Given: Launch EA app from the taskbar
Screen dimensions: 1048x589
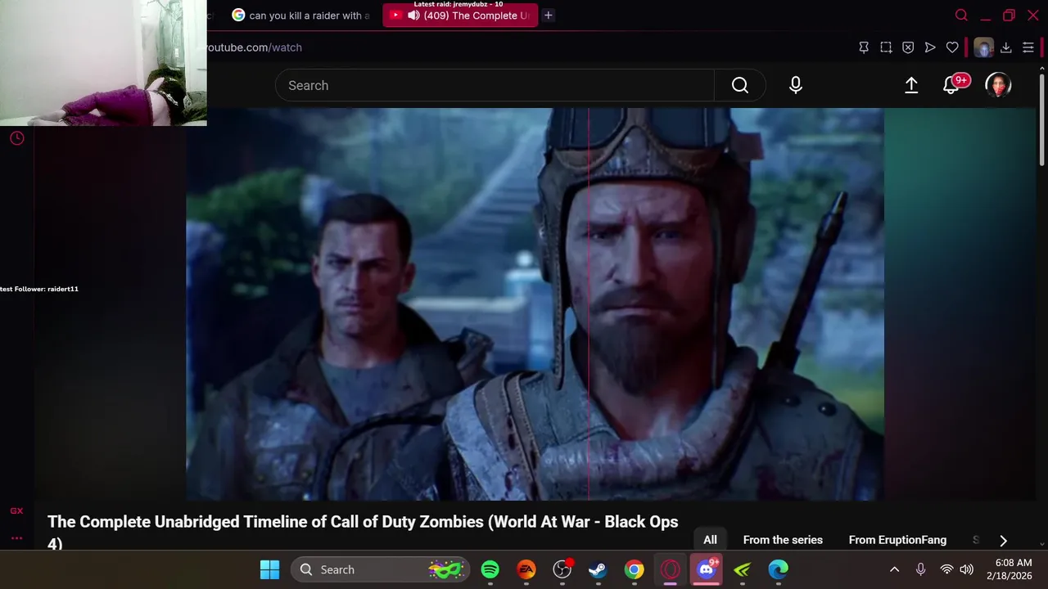Looking at the screenshot, I should 526,569.
